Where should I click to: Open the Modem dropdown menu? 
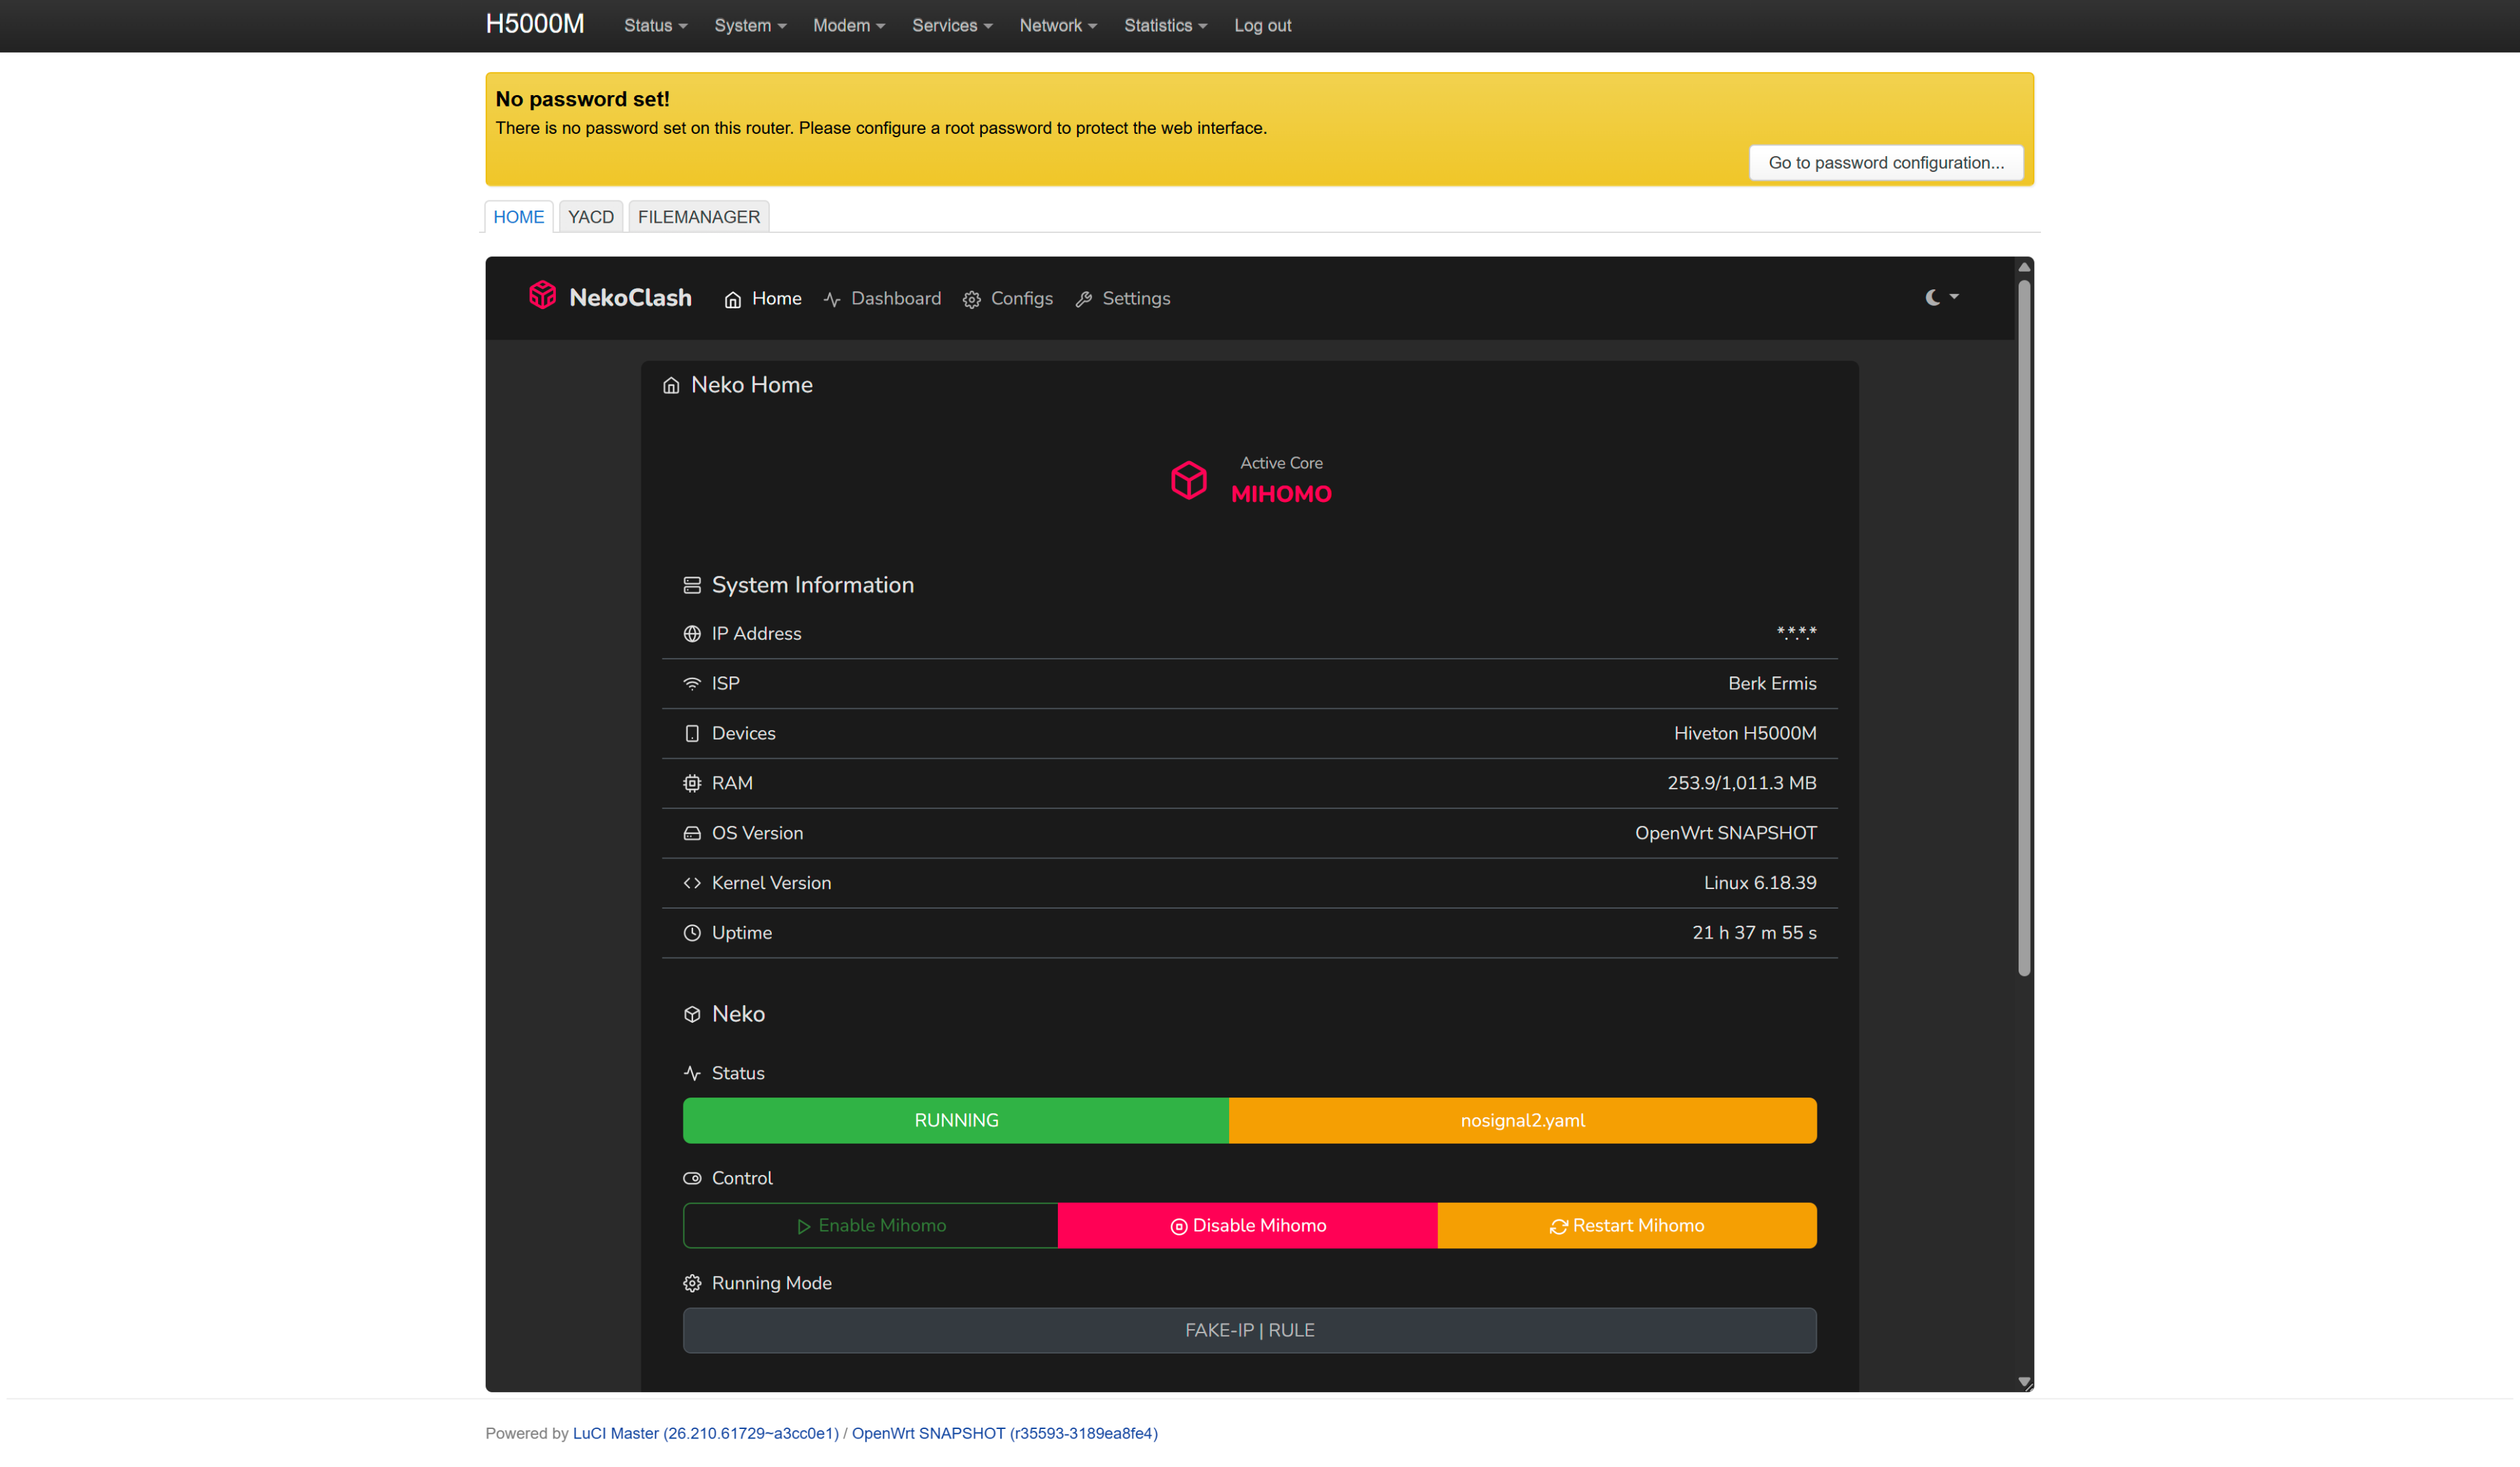point(849,26)
